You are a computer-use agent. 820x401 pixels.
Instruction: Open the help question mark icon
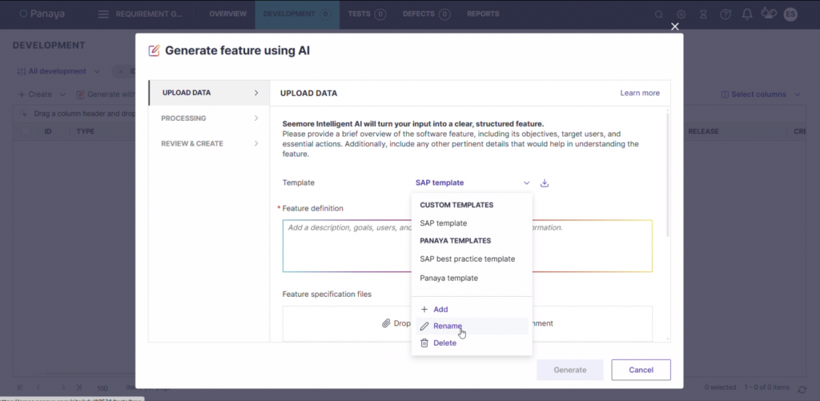[x=726, y=14]
